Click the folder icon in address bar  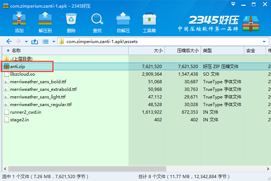[61, 41]
